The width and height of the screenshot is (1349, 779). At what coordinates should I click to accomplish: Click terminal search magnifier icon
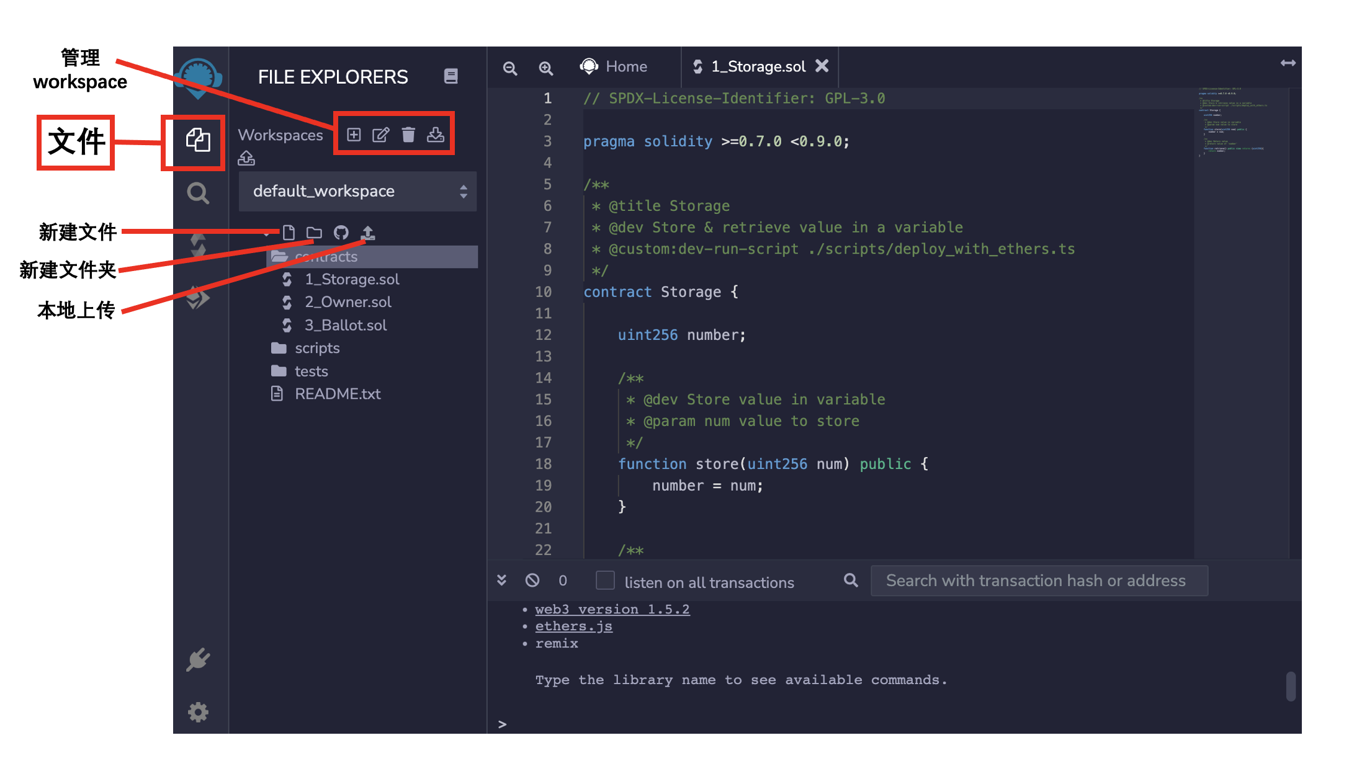(x=851, y=580)
